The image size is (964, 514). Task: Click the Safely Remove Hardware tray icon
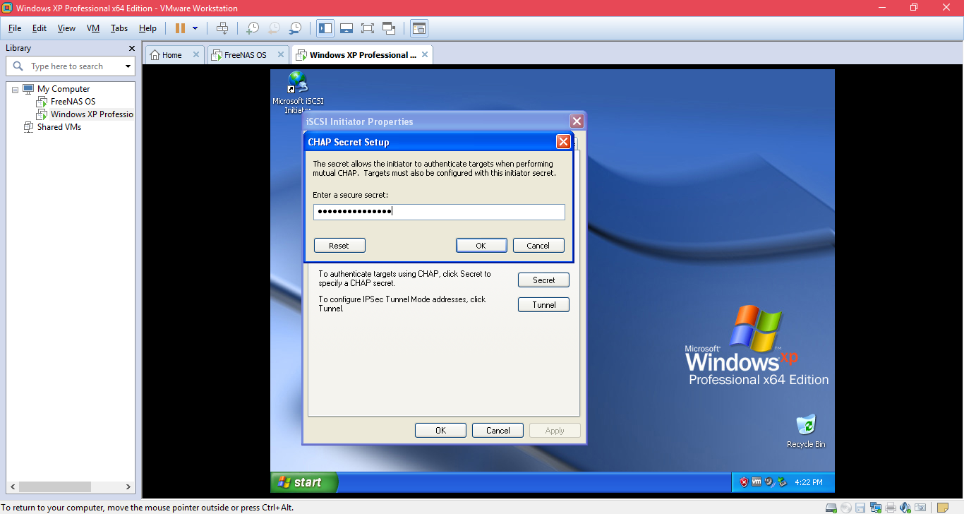pyautogui.click(x=782, y=482)
